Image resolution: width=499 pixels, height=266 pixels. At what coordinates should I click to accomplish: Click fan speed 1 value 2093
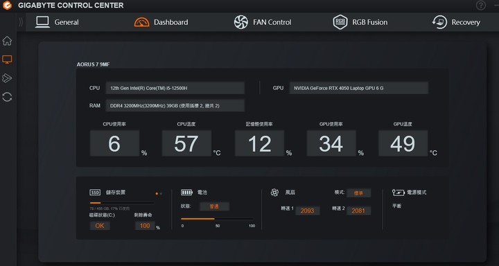(x=308, y=211)
